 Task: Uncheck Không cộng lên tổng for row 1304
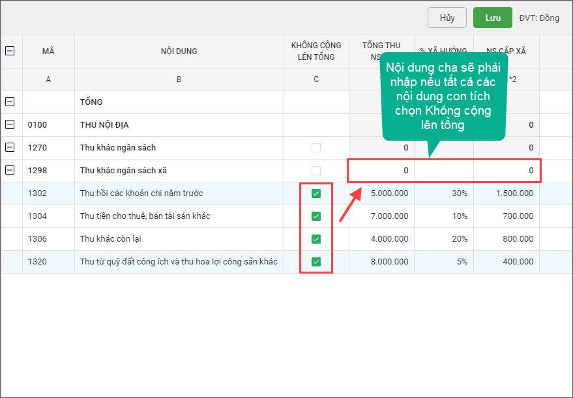click(316, 216)
